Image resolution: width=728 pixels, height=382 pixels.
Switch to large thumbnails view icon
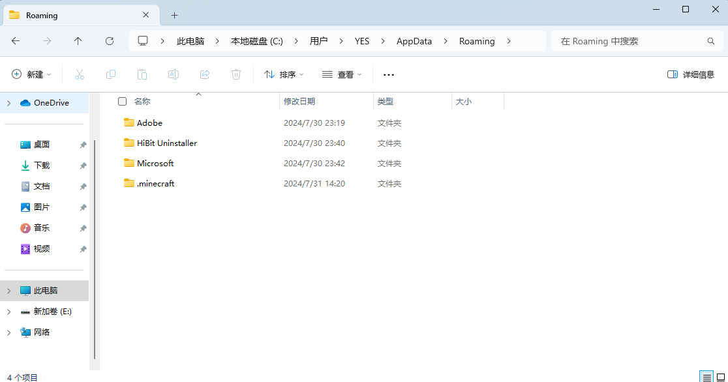(x=721, y=377)
